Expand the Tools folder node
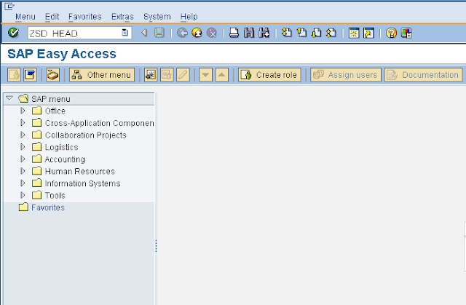 (x=23, y=195)
